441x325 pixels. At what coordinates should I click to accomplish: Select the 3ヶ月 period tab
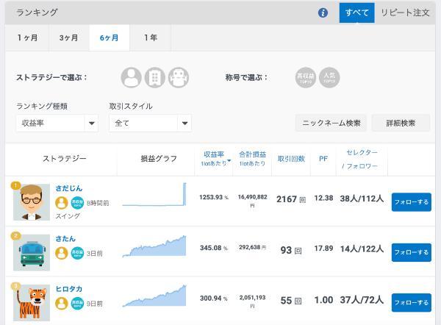69,37
